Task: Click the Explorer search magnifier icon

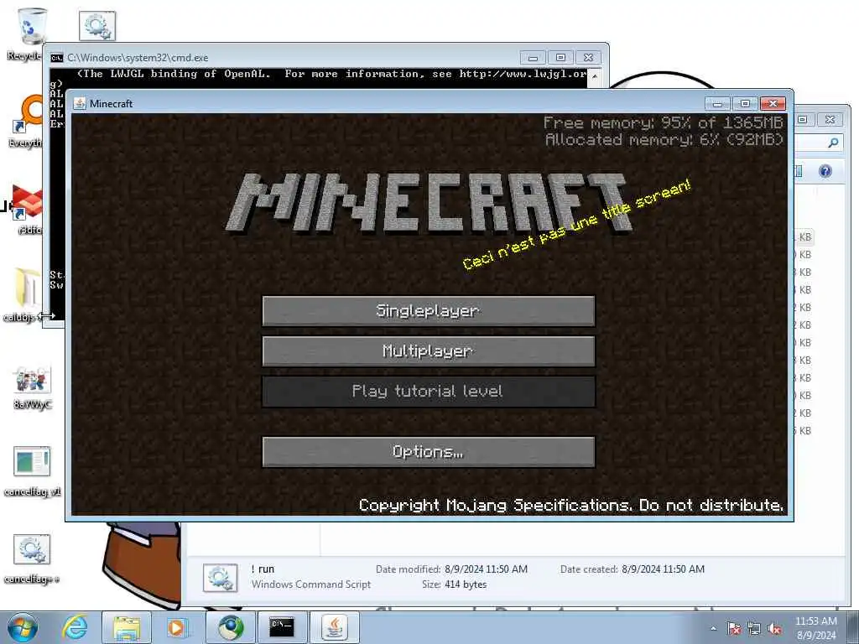Action: [833, 143]
